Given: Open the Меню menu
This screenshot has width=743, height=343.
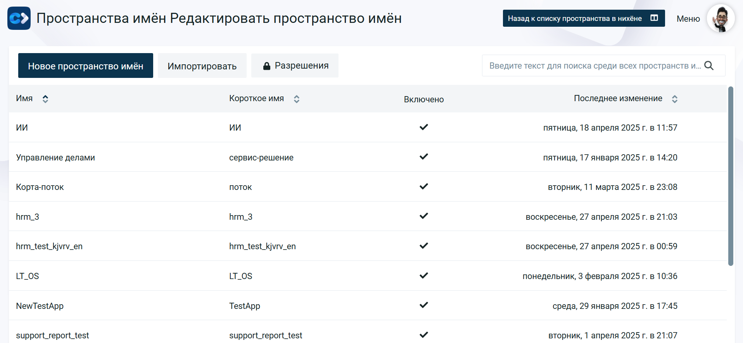Looking at the screenshot, I should 688,19.
